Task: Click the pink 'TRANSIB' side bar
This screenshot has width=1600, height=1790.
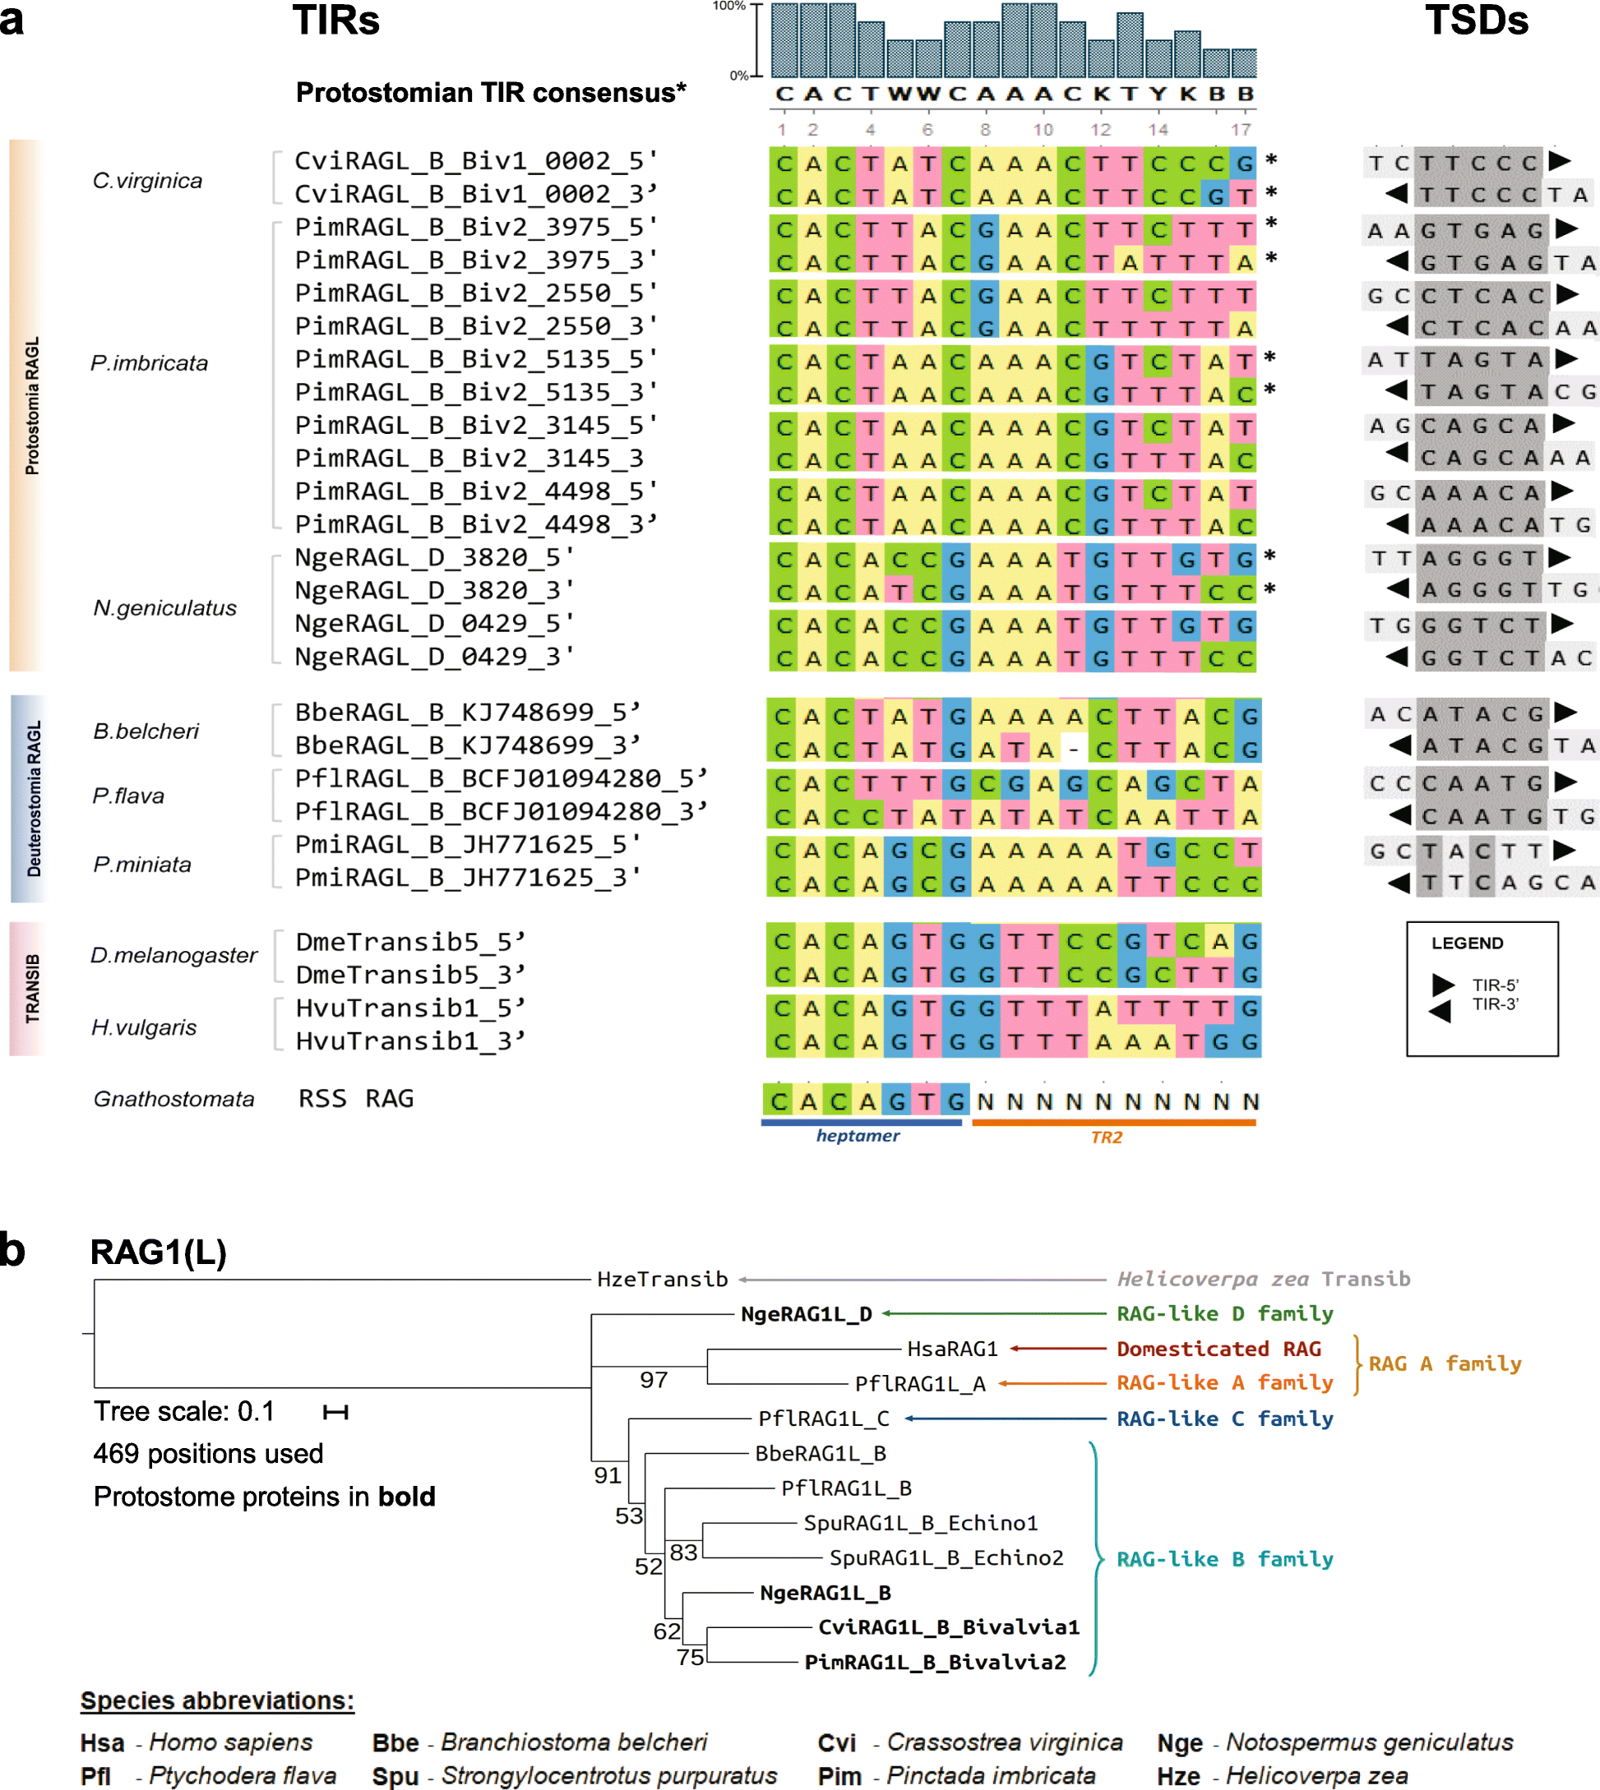Action: tap(28, 989)
